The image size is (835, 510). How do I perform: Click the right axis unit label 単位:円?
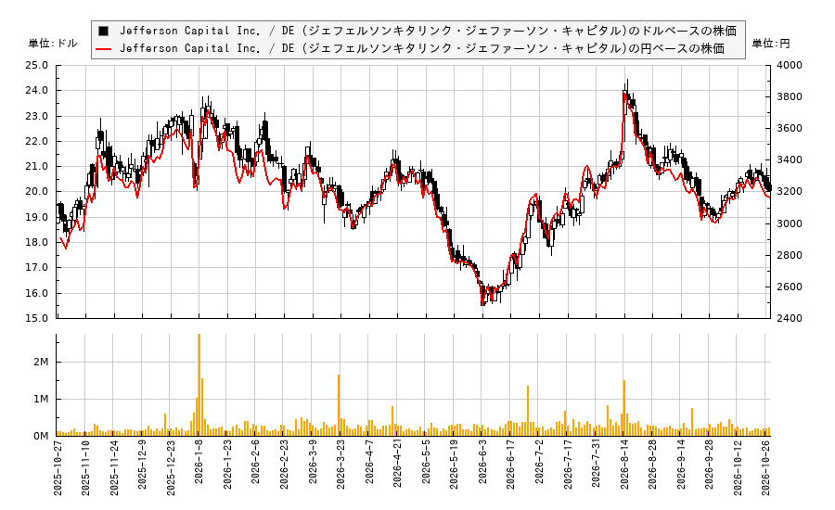pos(771,44)
